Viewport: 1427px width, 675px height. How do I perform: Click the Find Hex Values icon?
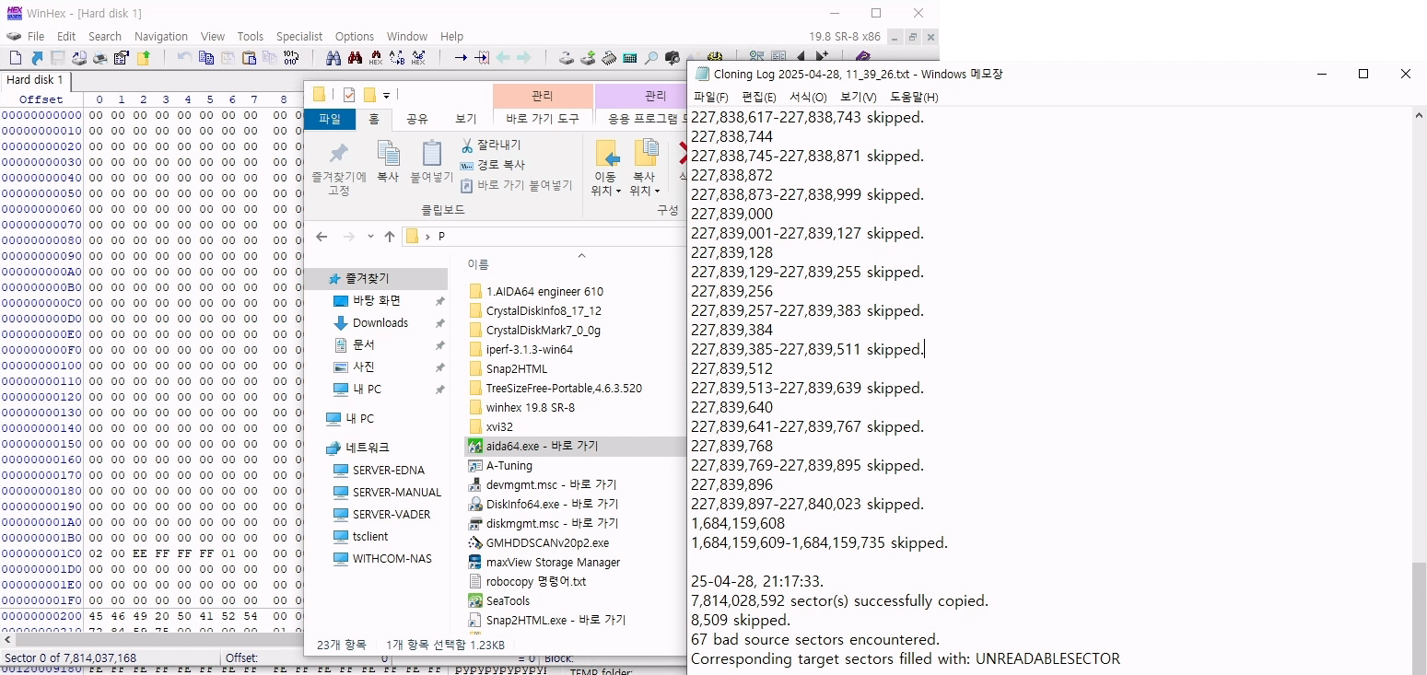pyautogui.click(x=377, y=58)
